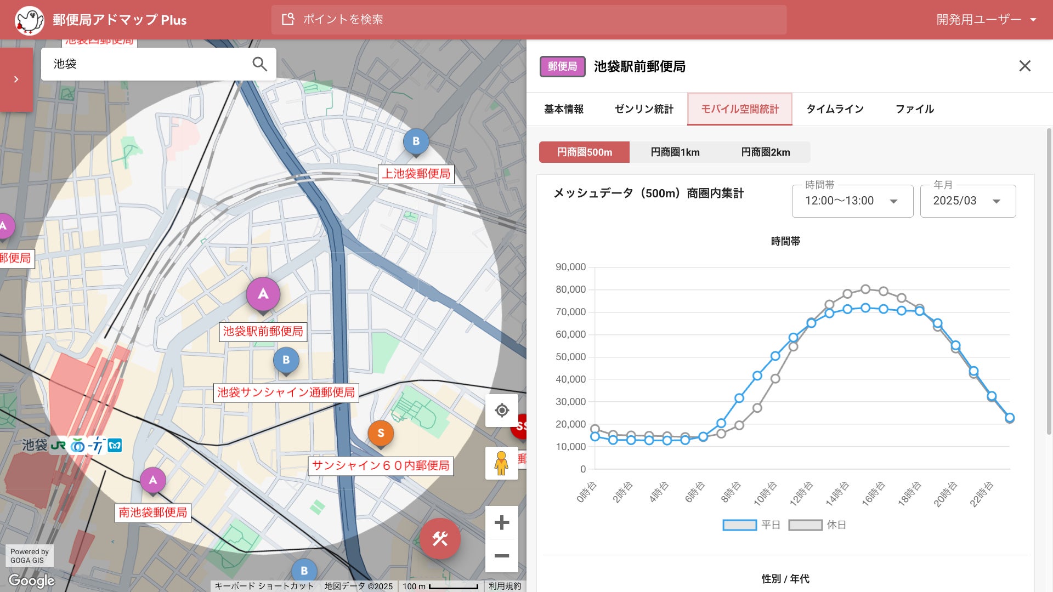Click the 池袋駅前郵便局 purple A marker
The height and width of the screenshot is (592, 1053).
point(263,294)
